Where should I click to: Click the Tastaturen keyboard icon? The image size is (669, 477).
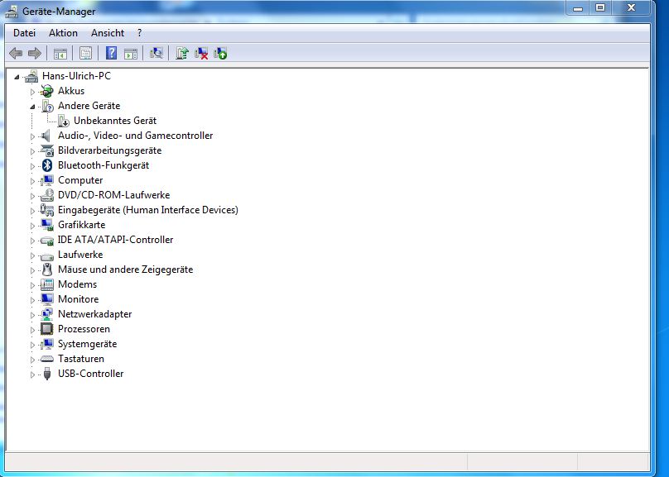tap(47, 360)
